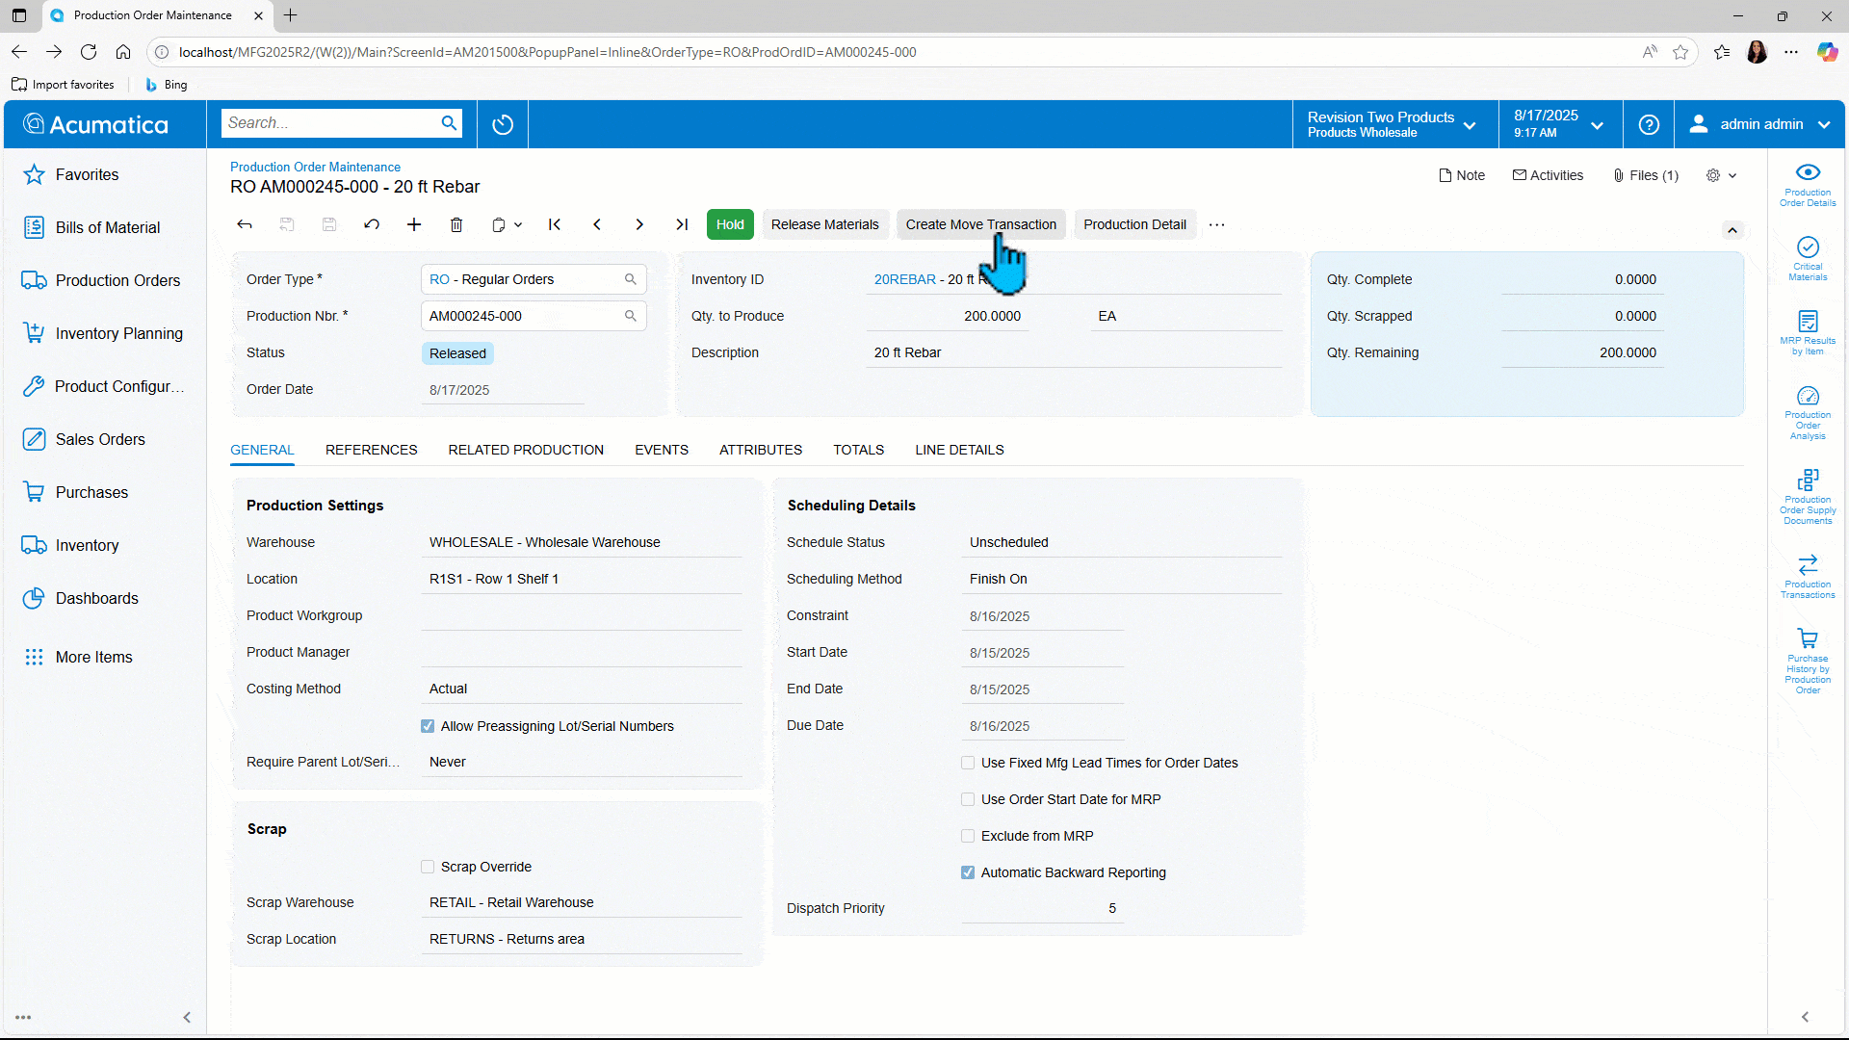Viewport: 1849px width, 1040px height.
Task: Delete the current production order record
Action: 456,224
